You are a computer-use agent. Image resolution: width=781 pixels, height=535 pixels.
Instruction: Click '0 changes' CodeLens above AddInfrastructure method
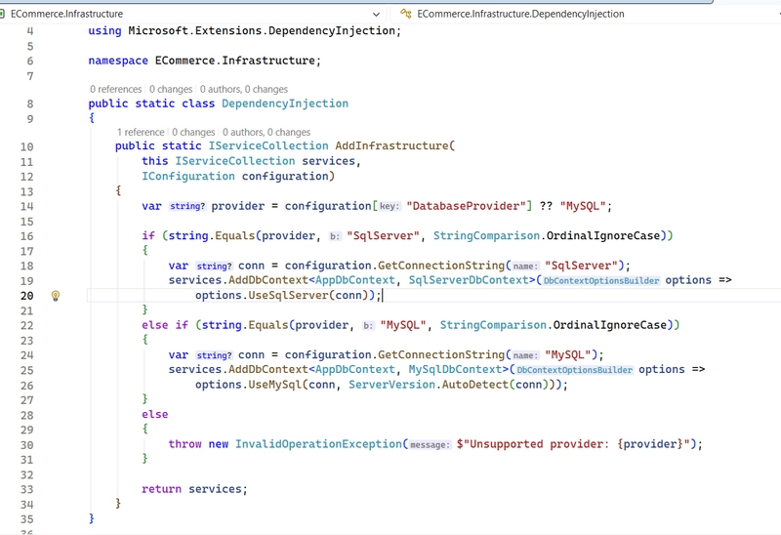pos(193,132)
